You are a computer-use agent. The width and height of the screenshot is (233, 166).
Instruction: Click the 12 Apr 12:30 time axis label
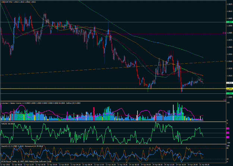click(29, 165)
